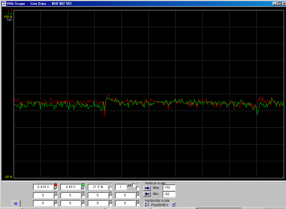Toggle the A/F checkbox

tap(134, 185)
